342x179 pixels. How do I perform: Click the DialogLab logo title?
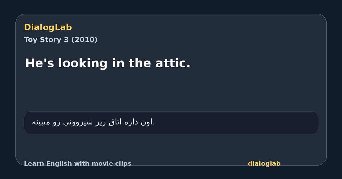pyautogui.click(x=48, y=27)
